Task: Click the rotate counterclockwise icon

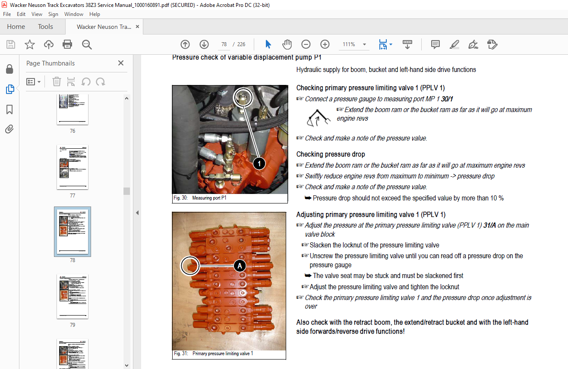Action: tap(86, 81)
